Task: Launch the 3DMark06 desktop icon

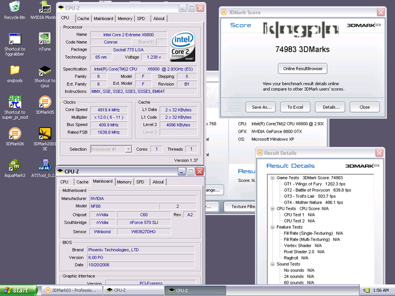Action: [15, 134]
